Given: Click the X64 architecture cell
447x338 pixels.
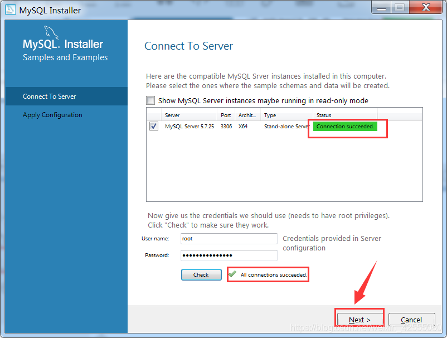Looking at the screenshot, I should [243, 127].
